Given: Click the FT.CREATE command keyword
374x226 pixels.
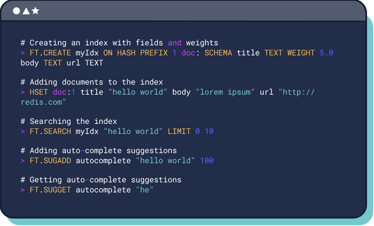Looking at the screenshot, I should (x=51, y=53).
